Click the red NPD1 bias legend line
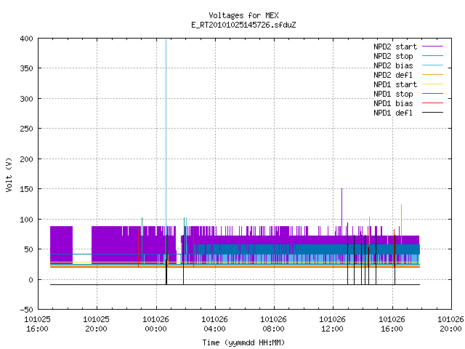The width and height of the screenshot is (465, 349). click(x=433, y=103)
